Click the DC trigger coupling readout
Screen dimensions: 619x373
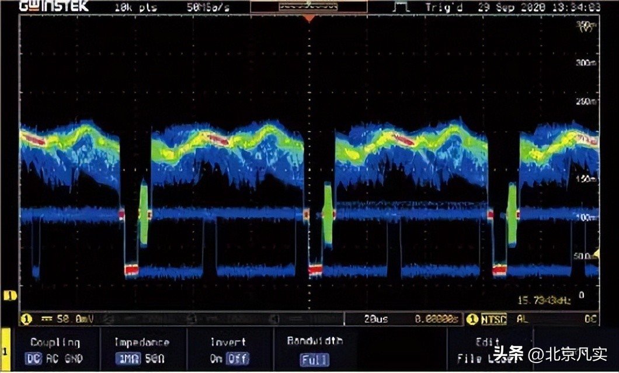pos(590,319)
